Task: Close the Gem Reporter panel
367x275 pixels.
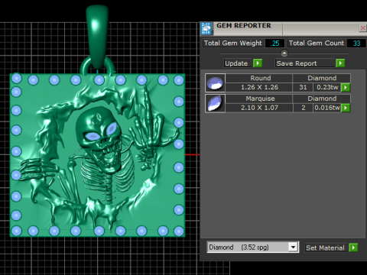Action: coord(362,27)
